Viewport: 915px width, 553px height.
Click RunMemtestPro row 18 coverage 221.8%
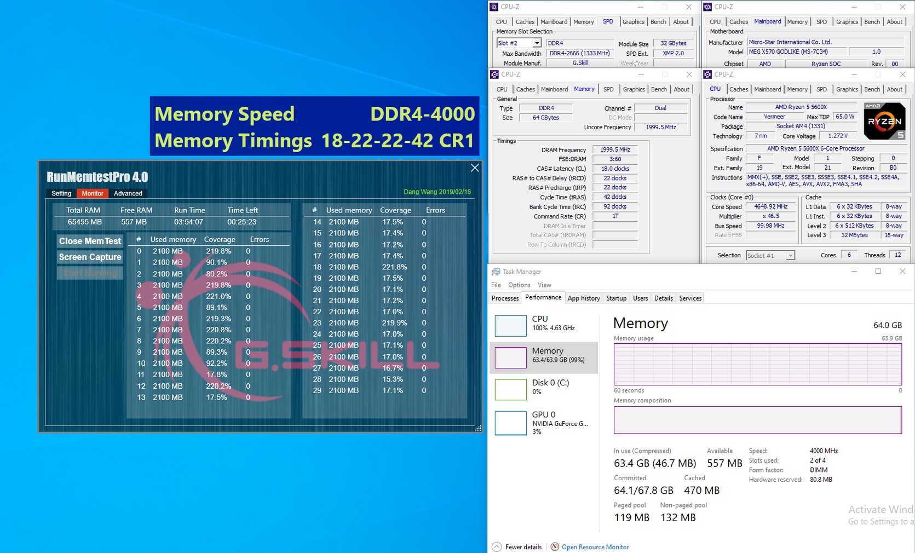point(394,267)
